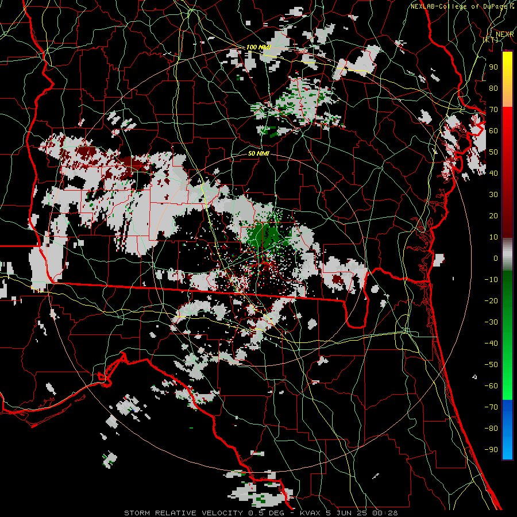Click the positive 60 value on the velocity scale

point(493,131)
